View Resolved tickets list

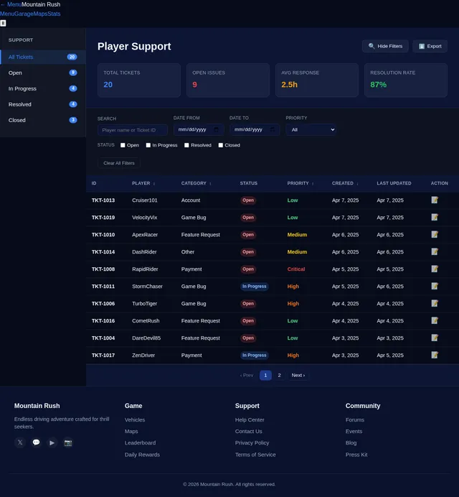[x=43, y=104]
